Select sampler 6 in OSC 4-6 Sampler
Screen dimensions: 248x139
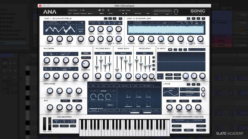click(198, 19)
